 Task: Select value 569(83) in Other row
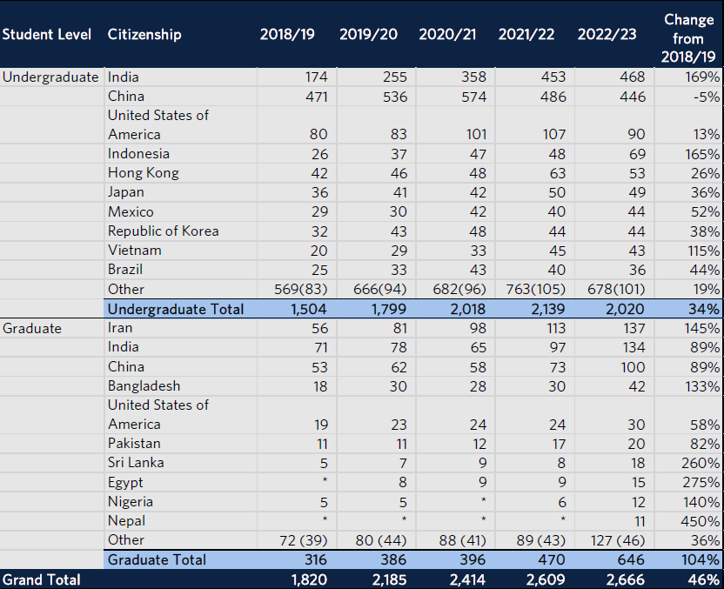coord(300,290)
